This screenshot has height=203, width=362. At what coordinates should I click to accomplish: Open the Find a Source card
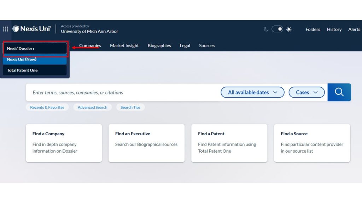pyautogui.click(x=312, y=143)
